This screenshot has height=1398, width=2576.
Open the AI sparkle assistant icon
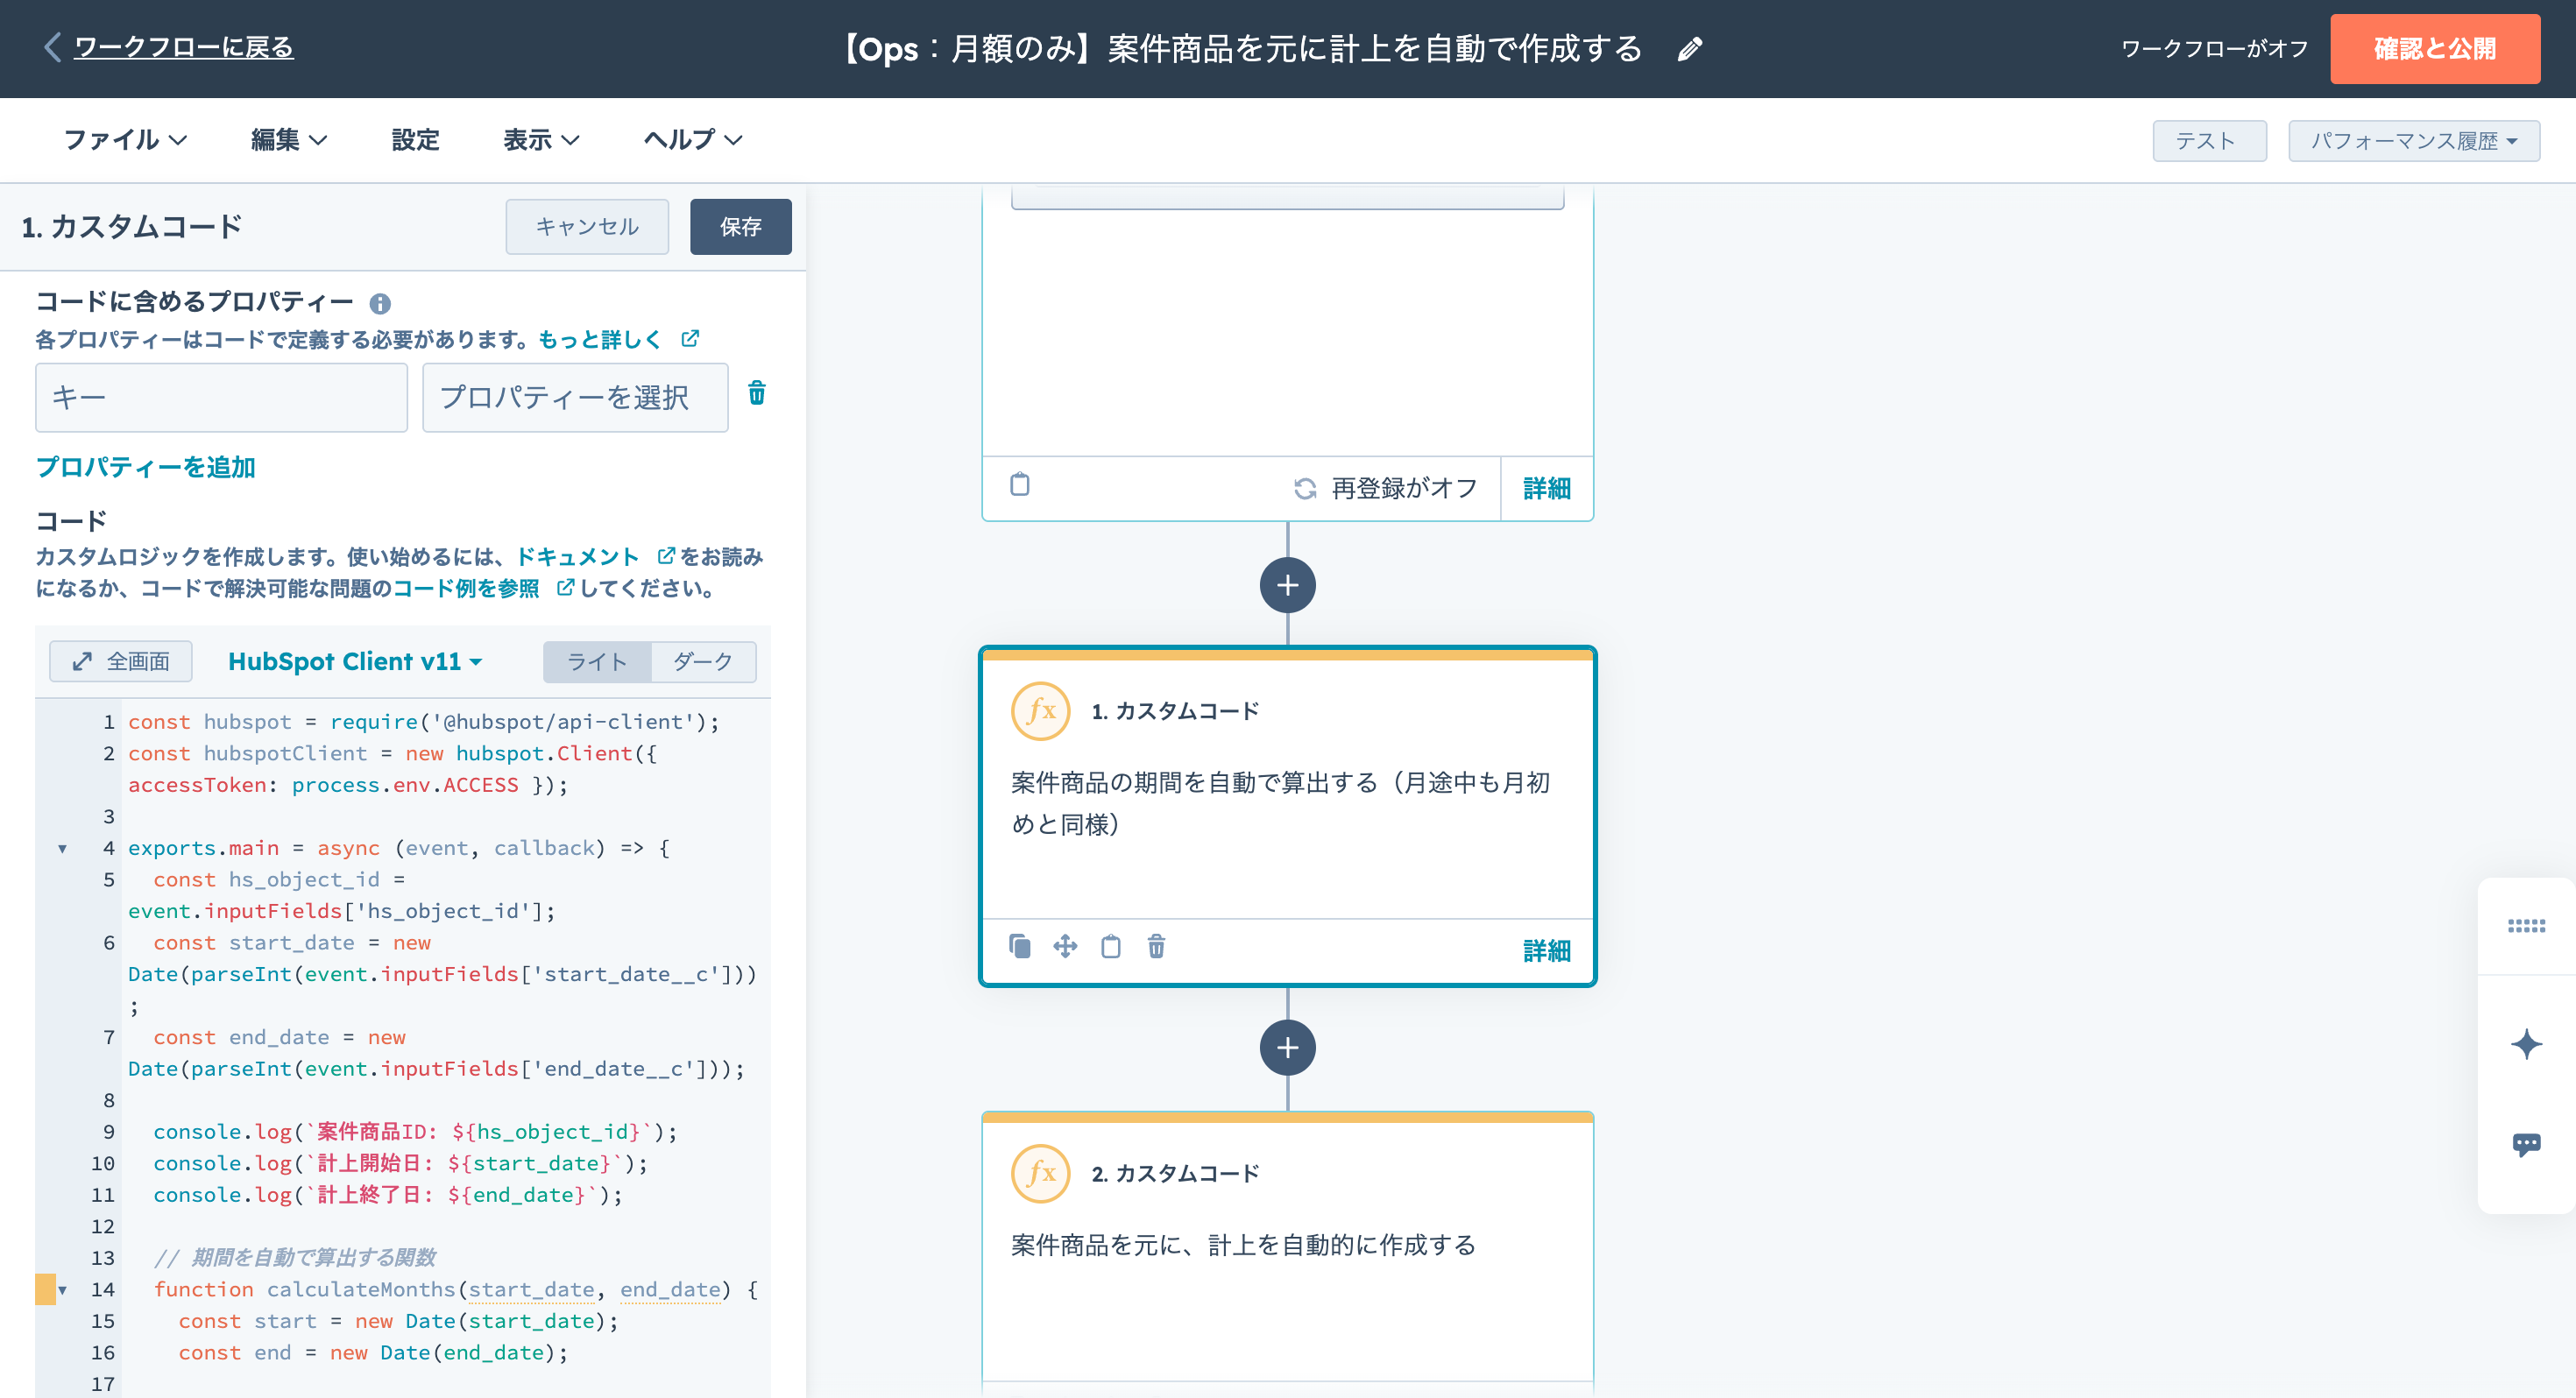2526,1044
